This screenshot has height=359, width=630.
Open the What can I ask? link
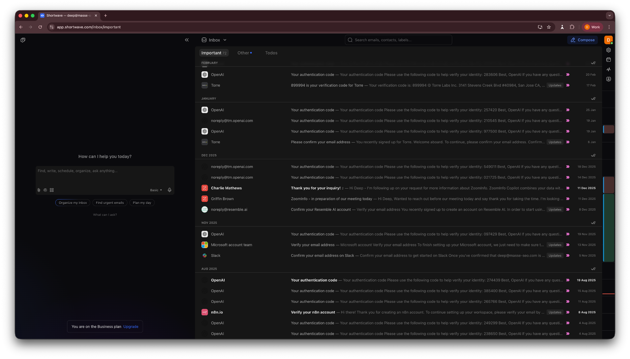pos(105,215)
